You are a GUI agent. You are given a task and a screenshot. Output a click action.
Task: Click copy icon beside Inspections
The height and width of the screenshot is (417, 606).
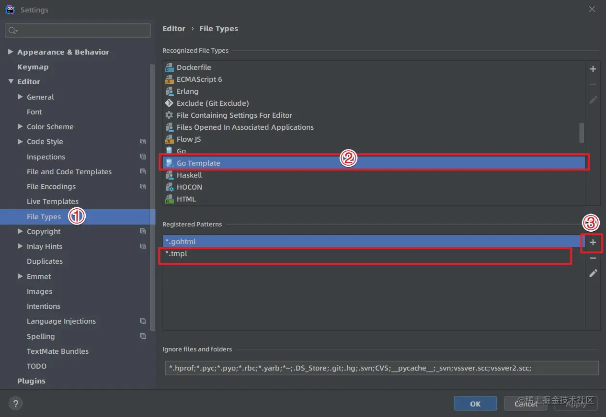coord(143,157)
